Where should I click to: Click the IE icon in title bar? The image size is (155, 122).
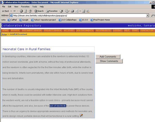coord(2,2)
